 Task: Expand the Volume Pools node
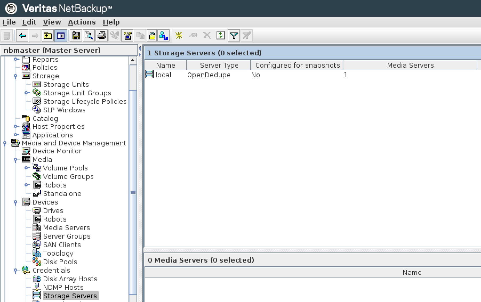point(27,168)
